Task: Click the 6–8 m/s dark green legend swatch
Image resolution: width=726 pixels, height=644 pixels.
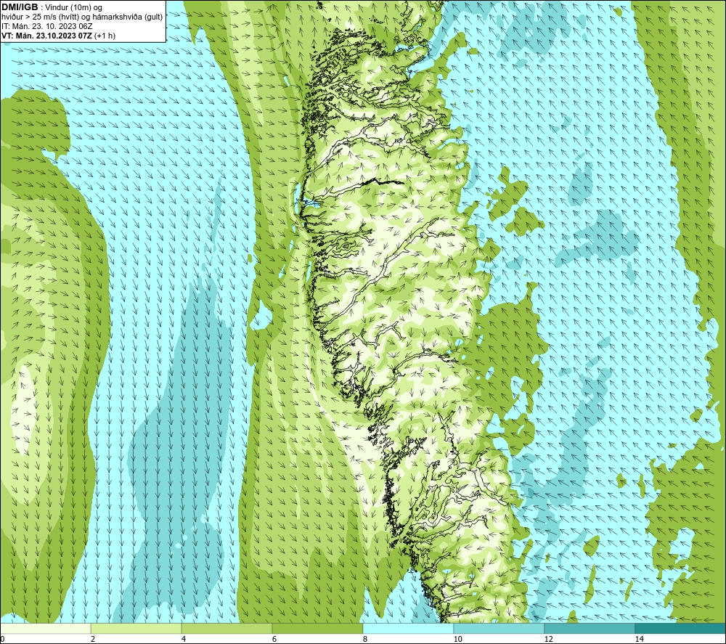Action: (318, 628)
